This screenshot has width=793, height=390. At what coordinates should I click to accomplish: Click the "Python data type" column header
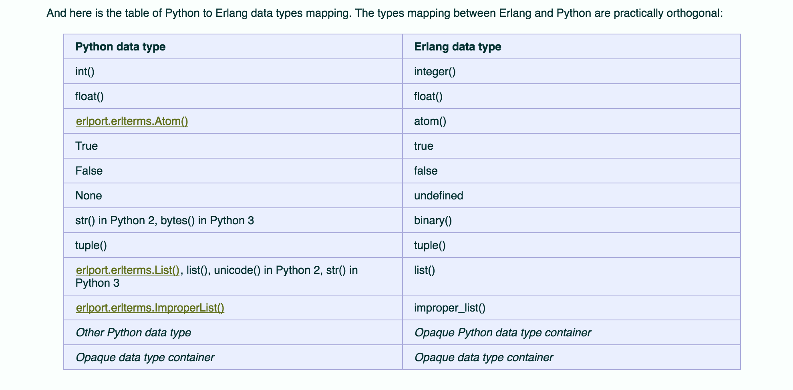120,47
